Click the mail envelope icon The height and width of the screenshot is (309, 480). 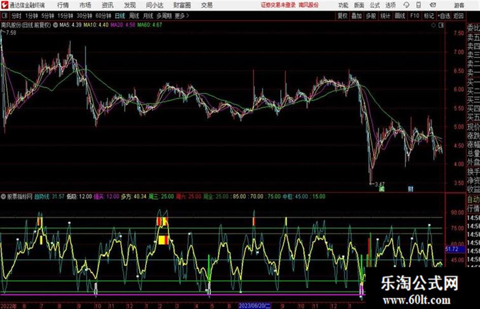point(433,5)
